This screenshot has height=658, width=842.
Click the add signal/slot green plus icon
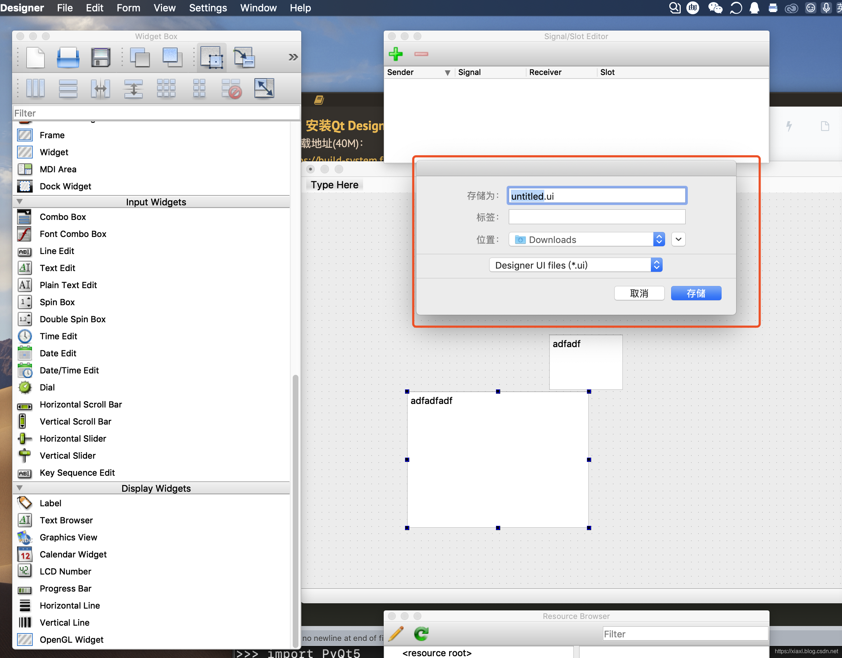[396, 54]
